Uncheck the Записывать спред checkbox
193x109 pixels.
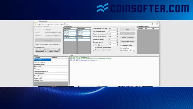121,45
